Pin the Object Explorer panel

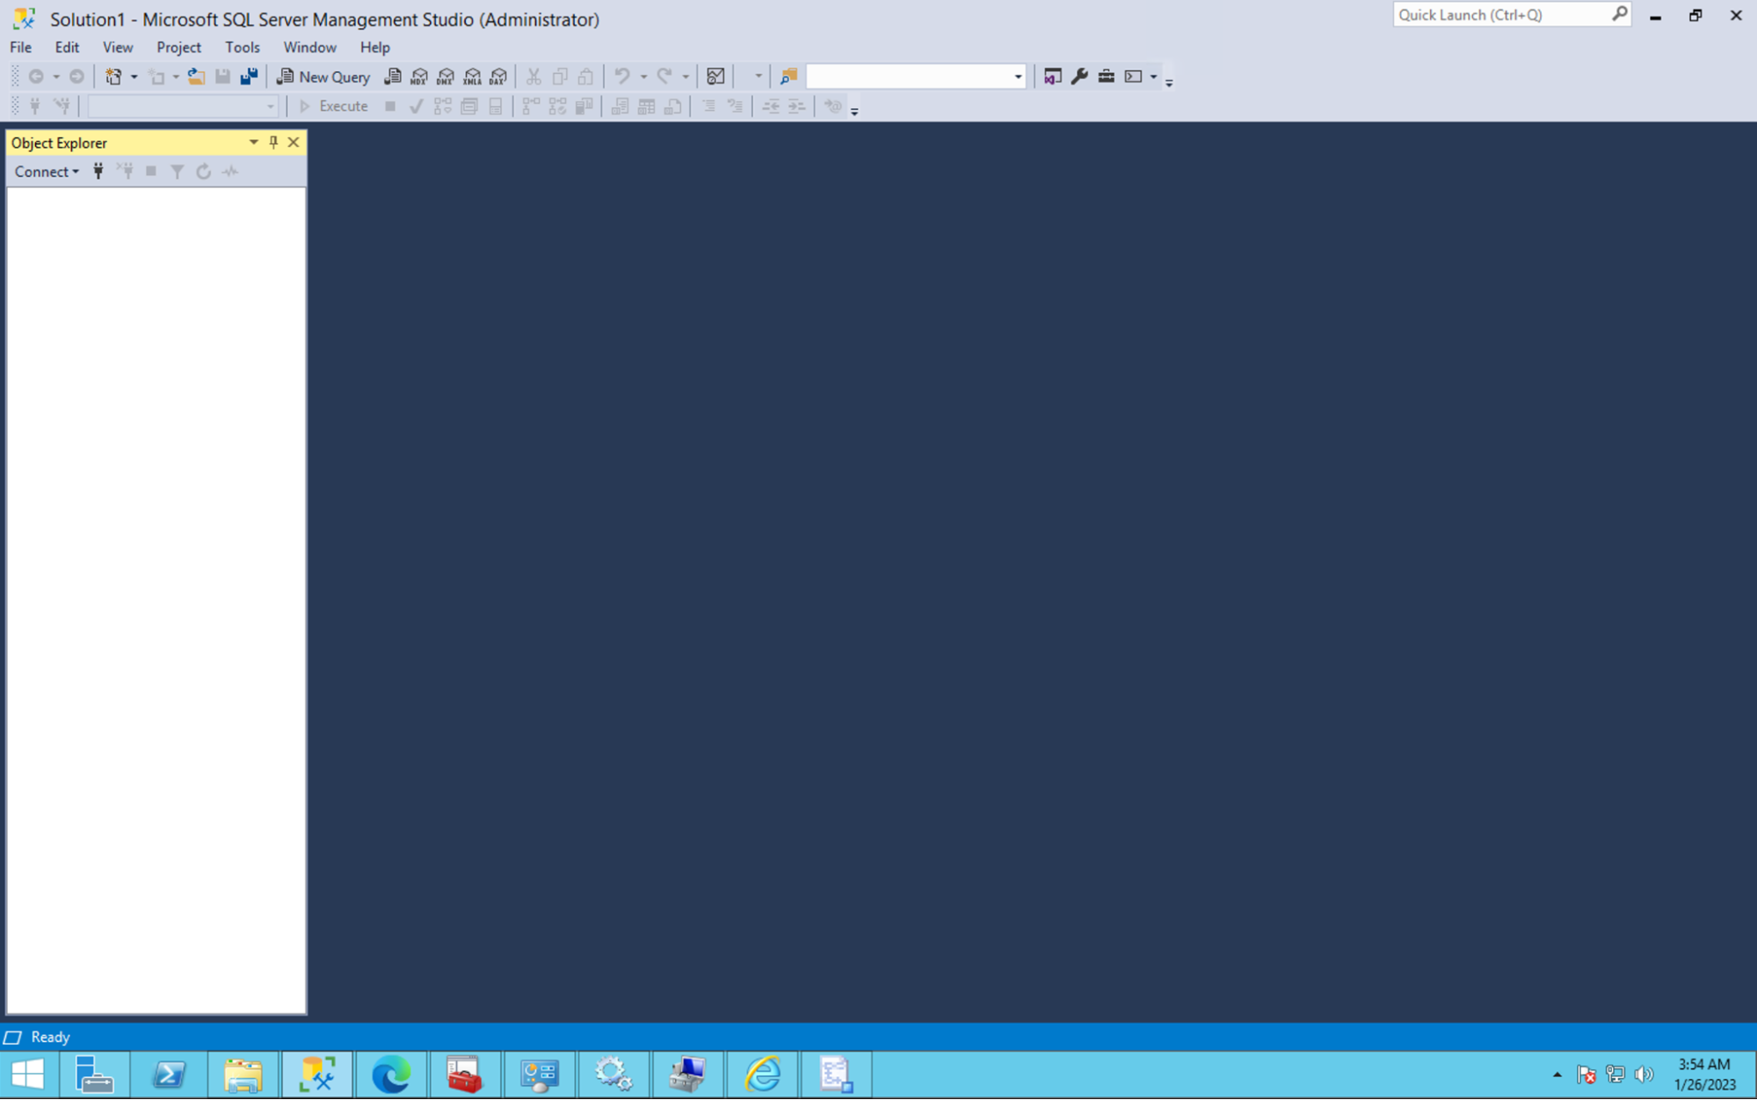pyautogui.click(x=273, y=142)
